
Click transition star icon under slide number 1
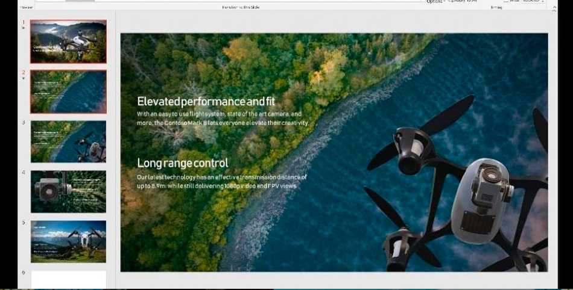coord(24,28)
